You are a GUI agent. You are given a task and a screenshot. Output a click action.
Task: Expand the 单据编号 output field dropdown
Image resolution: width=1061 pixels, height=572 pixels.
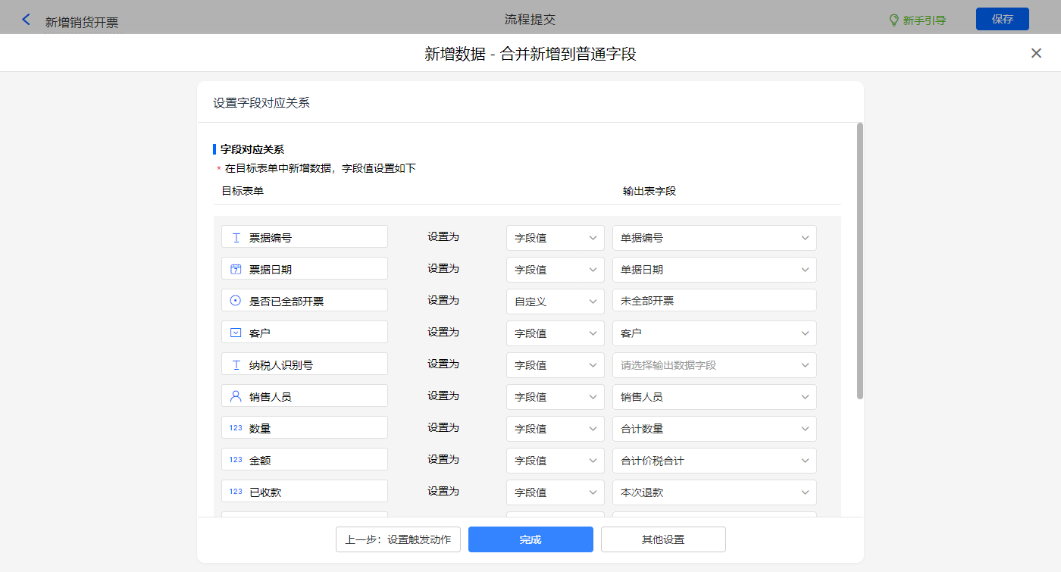pos(714,237)
